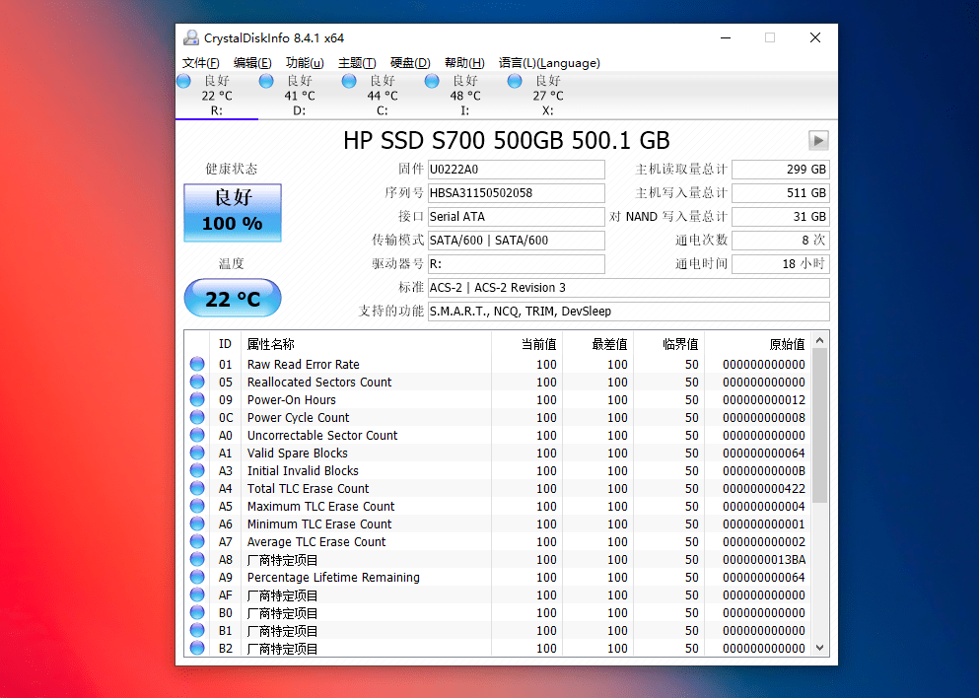Click the 属性名称 column header
This screenshot has height=698, width=979.
[x=366, y=344]
